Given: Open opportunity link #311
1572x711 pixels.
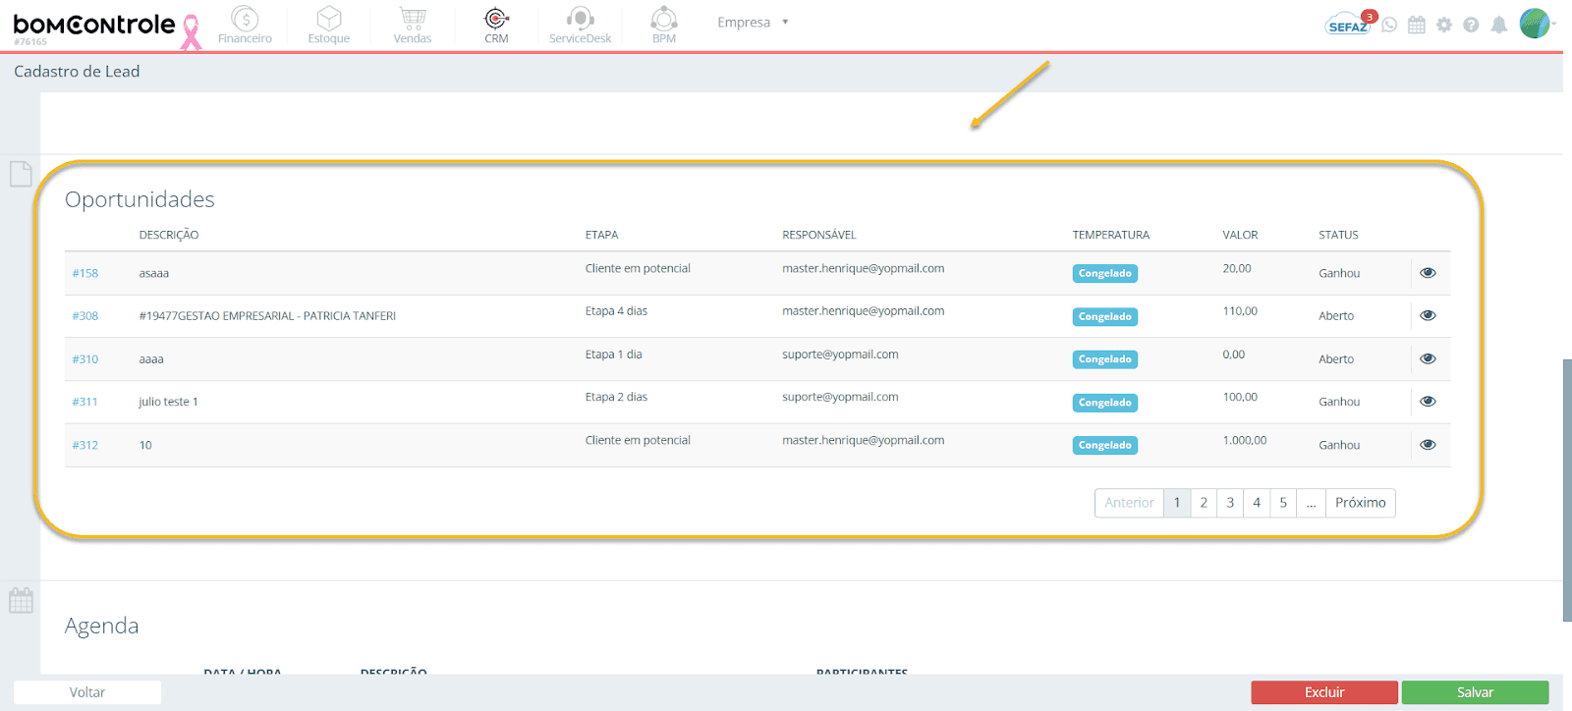Looking at the screenshot, I should click(84, 401).
